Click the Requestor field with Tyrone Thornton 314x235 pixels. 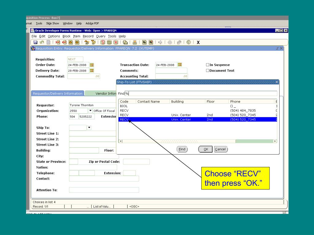(93, 105)
